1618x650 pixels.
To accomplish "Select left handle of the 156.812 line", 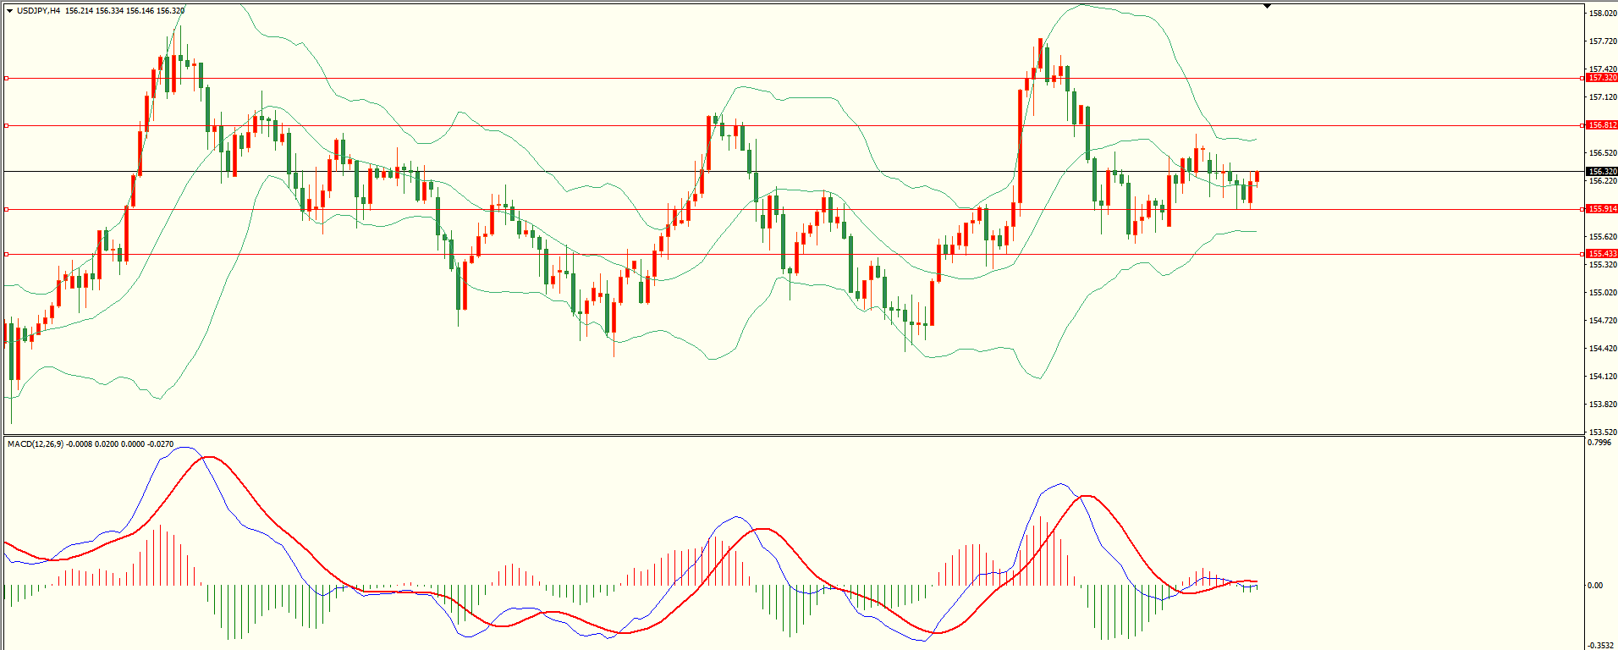I will coord(7,126).
